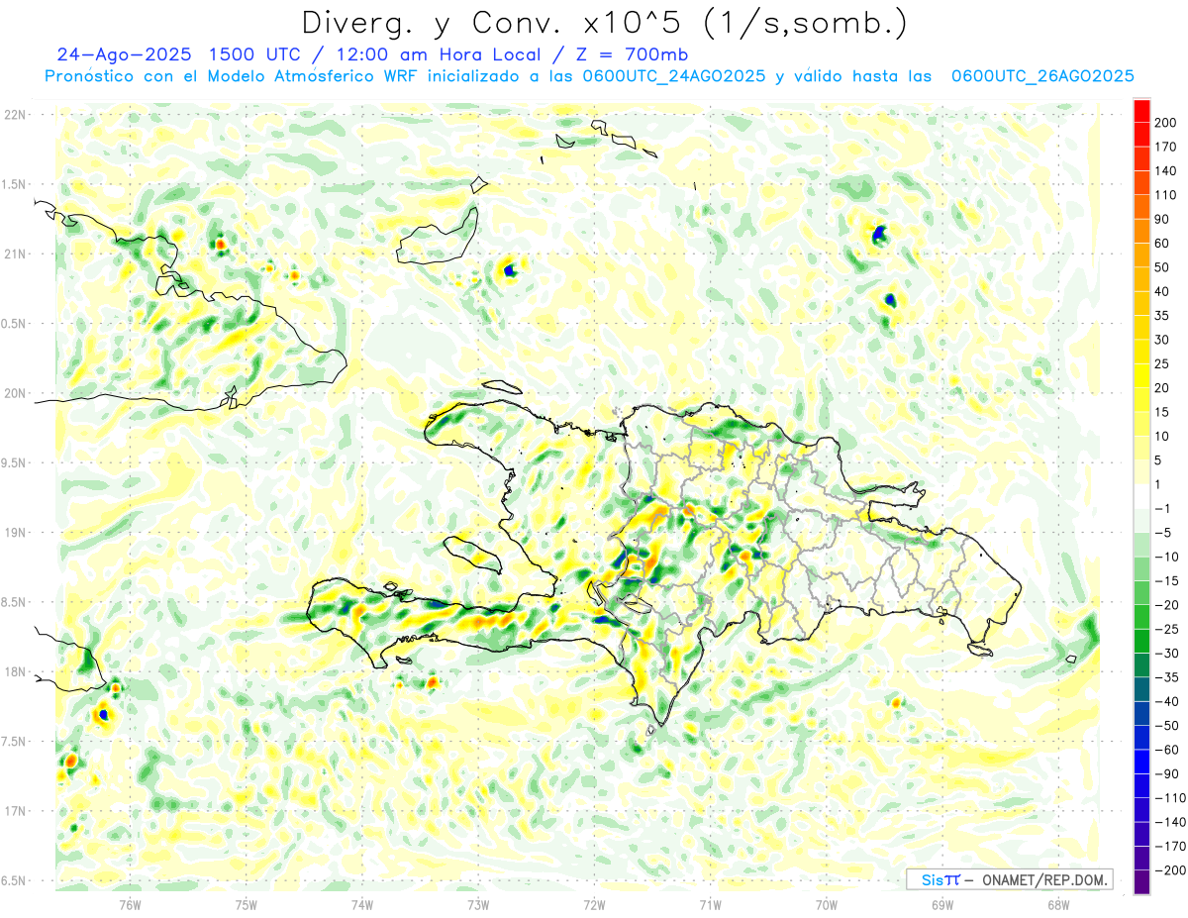
Task: Click the '-140' colorbar value
Action: coord(1169,822)
